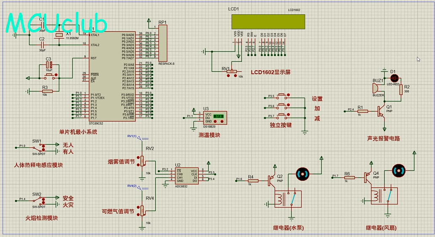Click the X1 crystal oscillator
Viewport: 435px width, 237px height.
(60, 35)
